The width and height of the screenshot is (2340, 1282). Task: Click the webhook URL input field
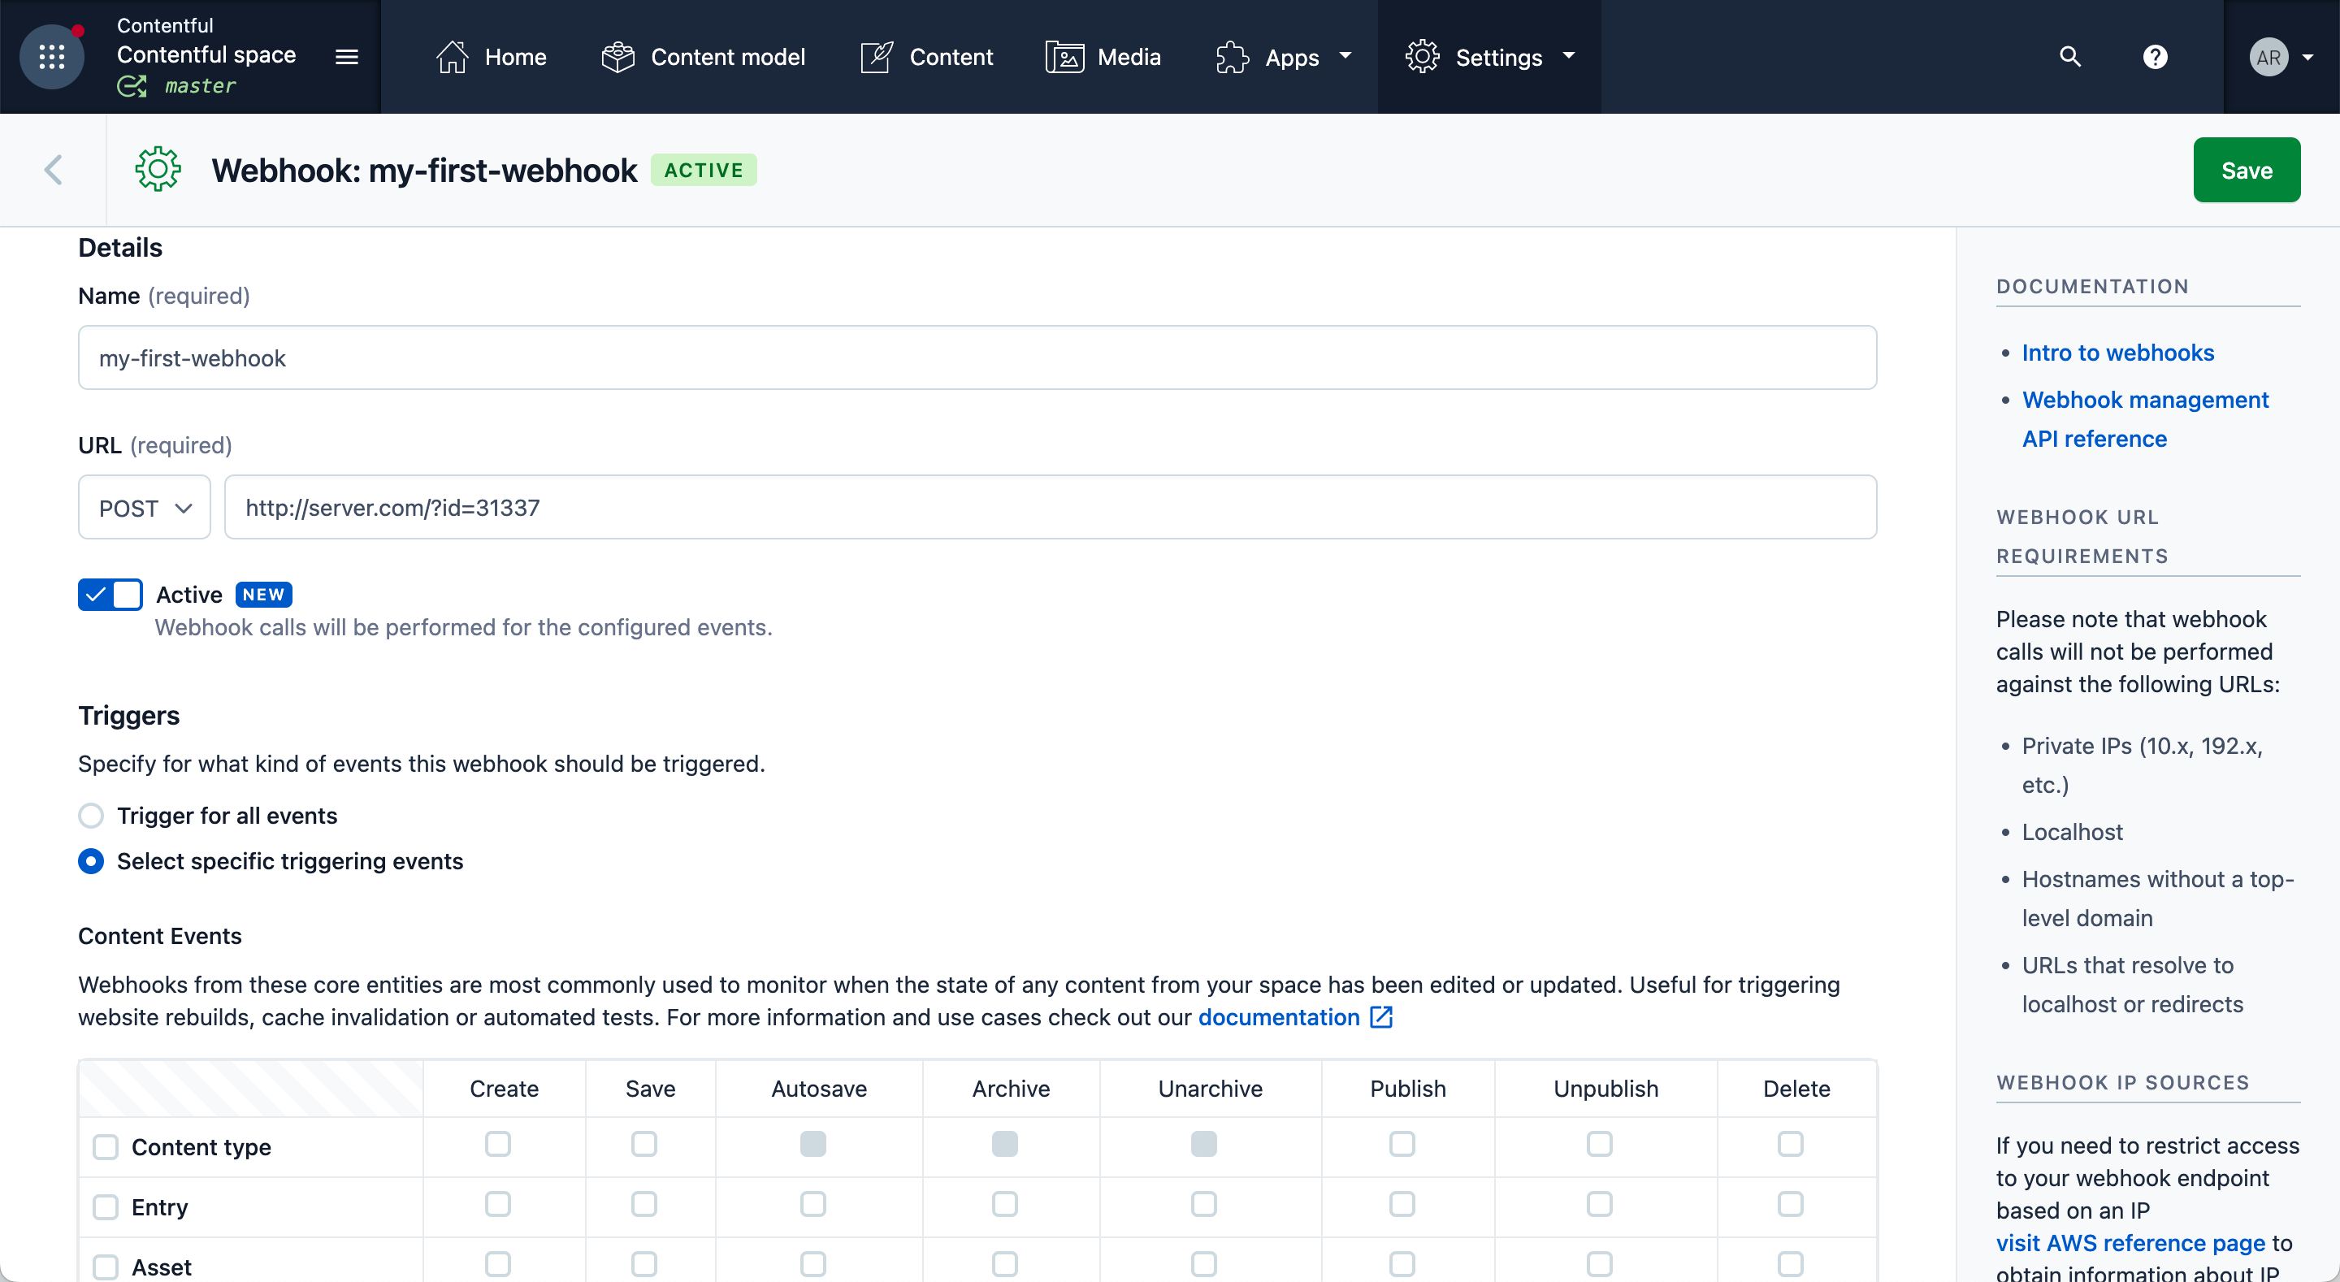coord(1050,507)
